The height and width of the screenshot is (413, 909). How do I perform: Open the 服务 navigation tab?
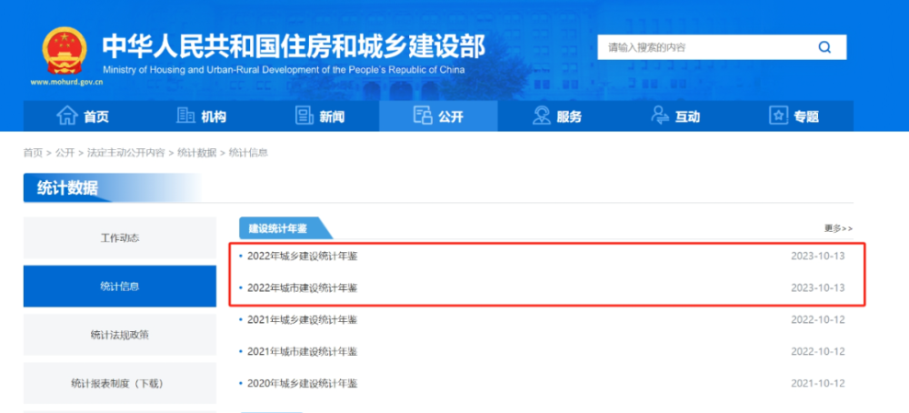pyautogui.click(x=557, y=116)
